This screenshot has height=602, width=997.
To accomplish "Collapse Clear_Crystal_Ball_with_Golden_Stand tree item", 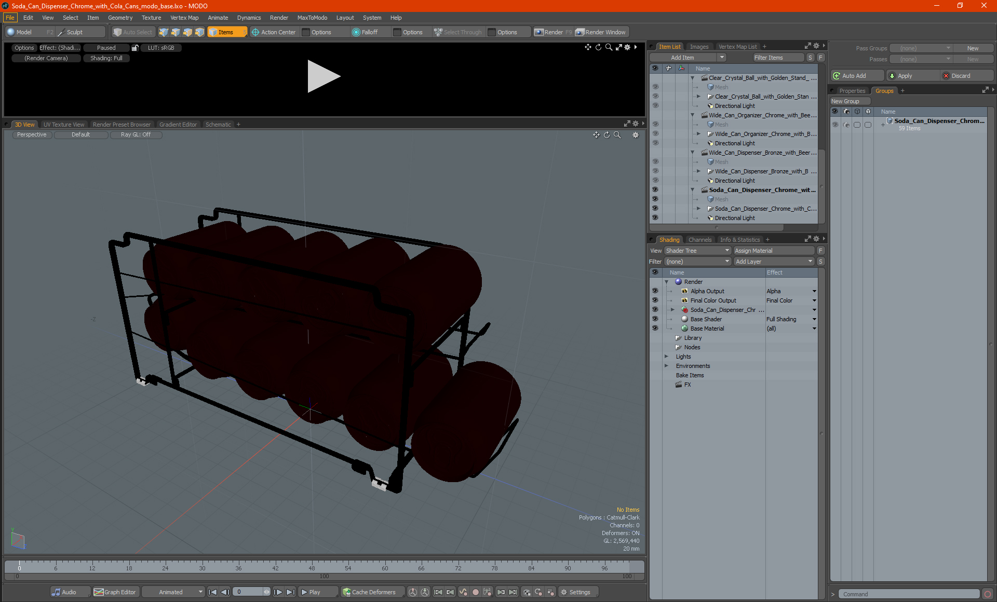I will point(692,78).
